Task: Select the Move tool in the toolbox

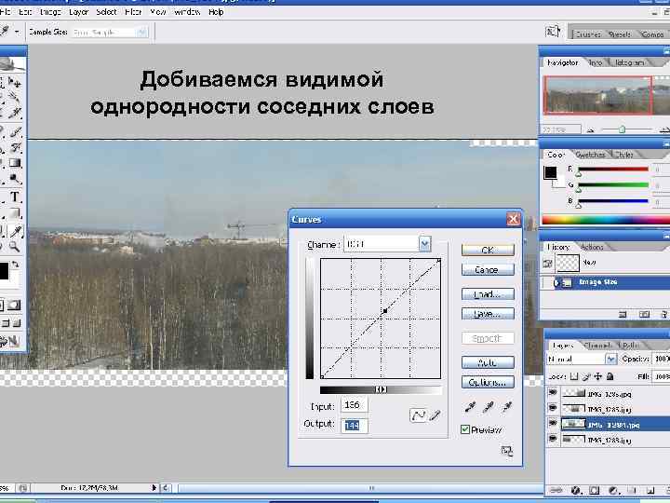Action: [x=15, y=82]
